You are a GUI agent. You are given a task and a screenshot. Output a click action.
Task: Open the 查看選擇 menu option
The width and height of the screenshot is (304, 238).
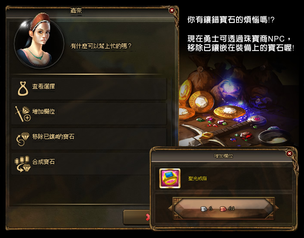click(89, 89)
